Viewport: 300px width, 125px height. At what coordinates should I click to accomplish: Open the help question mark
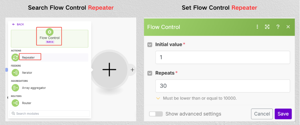tap(278, 27)
